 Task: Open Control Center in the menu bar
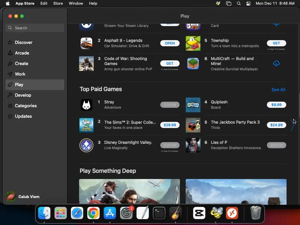point(248,4)
